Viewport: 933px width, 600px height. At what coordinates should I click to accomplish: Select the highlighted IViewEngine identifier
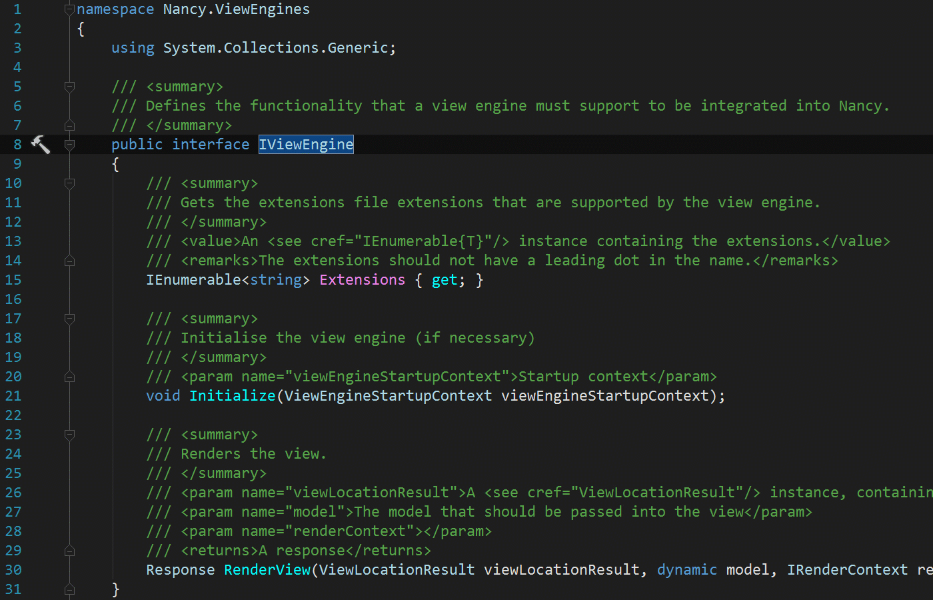305,144
